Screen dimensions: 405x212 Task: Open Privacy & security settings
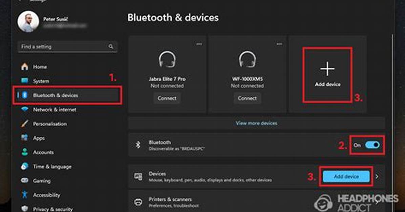[53, 209]
